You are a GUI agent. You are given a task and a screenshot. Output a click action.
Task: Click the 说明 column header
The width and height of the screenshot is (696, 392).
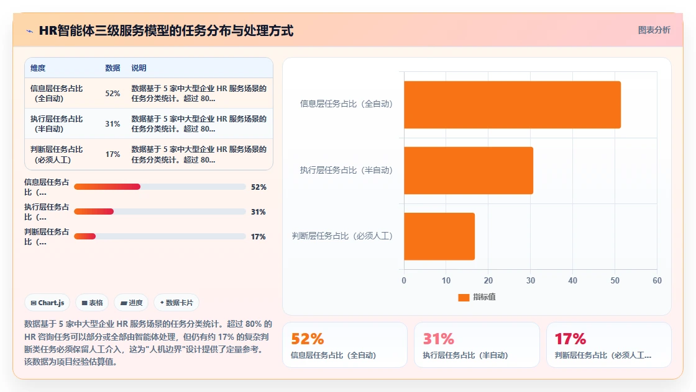tap(139, 68)
